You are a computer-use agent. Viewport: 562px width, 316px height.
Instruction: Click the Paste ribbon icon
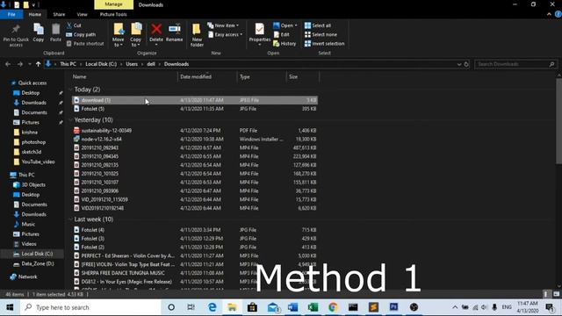point(55,29)
